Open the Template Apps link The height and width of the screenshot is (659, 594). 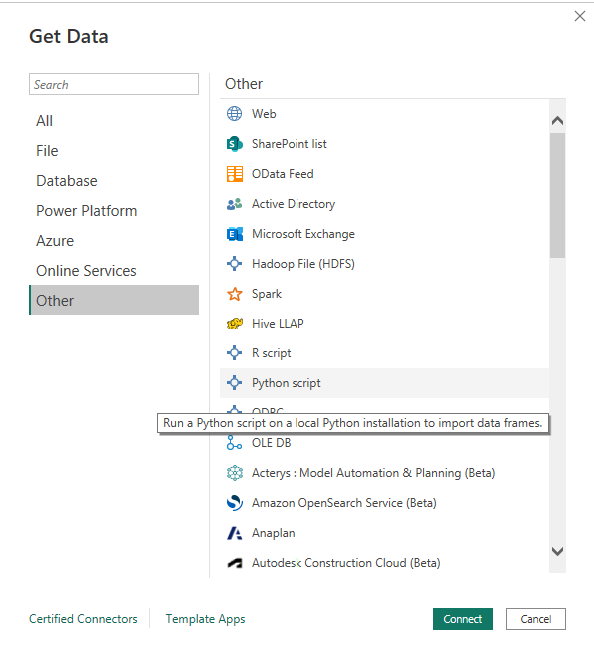[x=205, y=619]
